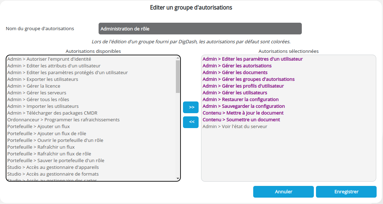The image size is (383, 204).
Task: Click the << move left button
Action: pyautogui.click(x=191, y=122)
